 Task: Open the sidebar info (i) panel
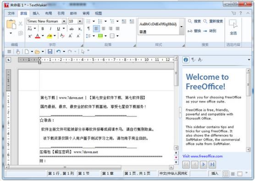click(x=186, y=60)
